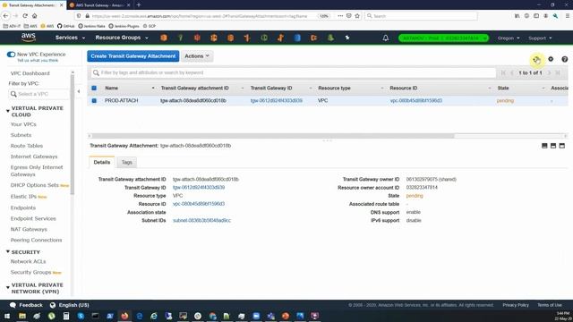The width and height of the screenshot is (573, 322).
Task: Open AWS notifications bell
Action: pos(386,38)
